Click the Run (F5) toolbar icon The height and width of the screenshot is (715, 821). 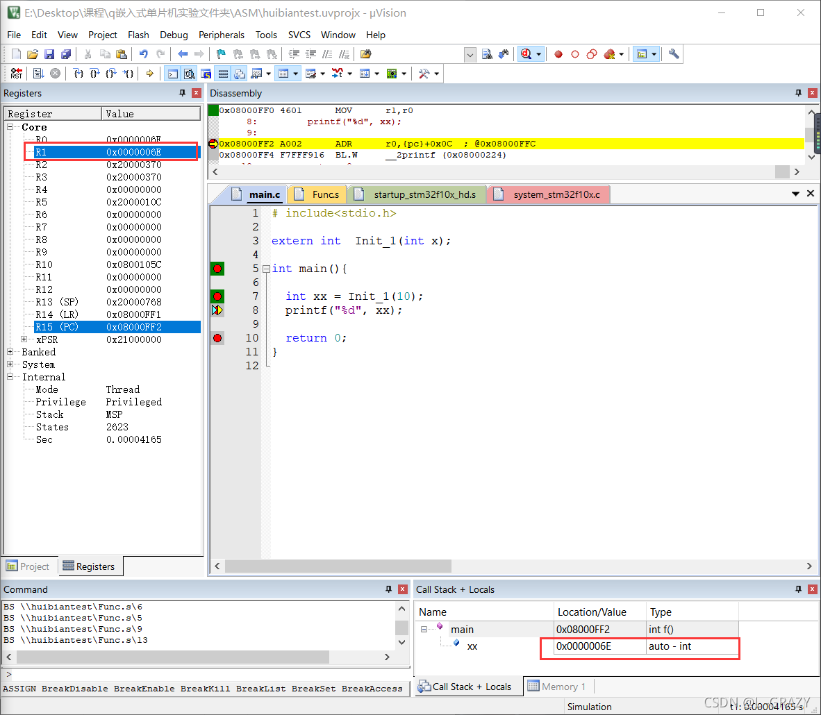[38, 74]
